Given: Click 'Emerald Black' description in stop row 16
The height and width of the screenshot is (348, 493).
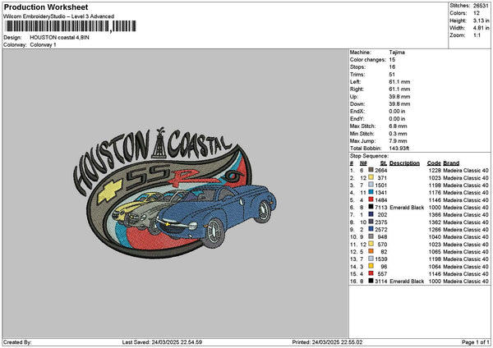Looking at the screenshot, I should pyautogui.click(x=407, y=282).
